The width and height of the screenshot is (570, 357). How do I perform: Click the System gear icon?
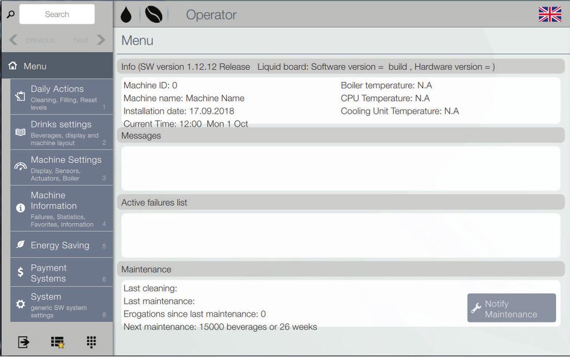click(x=21, y=304)
